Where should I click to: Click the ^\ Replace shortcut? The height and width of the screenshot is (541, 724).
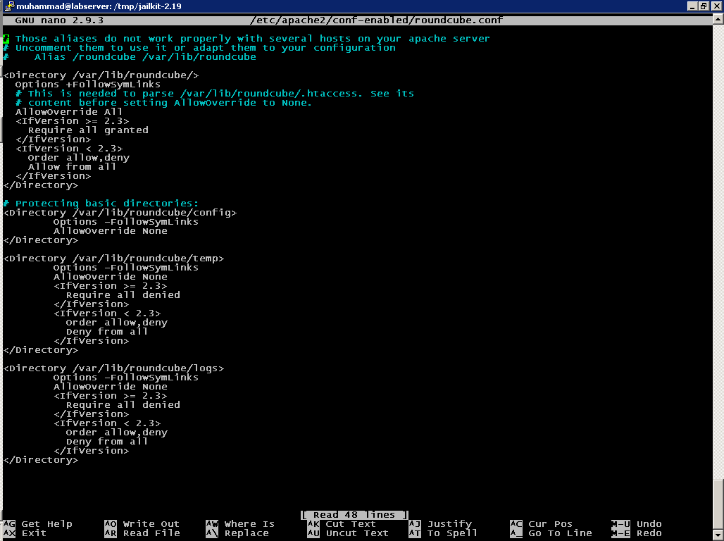point(237,533)
